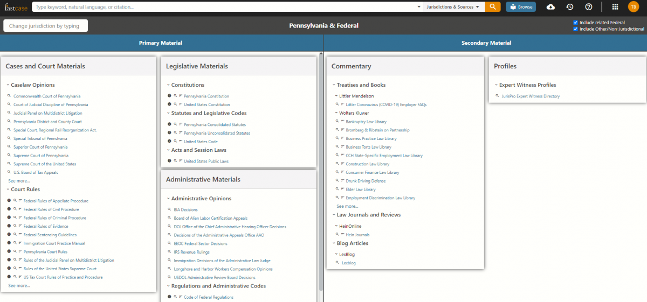Image resolution: width=647 pixels, height=302 pixels.
Task: Click outline icon beside Federal Sentencing Guidelines
Action: 20,235
